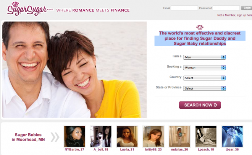
Task: Click the Password input field
Action: [226, 8]
